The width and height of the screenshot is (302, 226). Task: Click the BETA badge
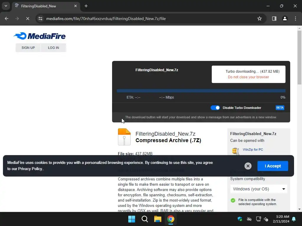280,108
